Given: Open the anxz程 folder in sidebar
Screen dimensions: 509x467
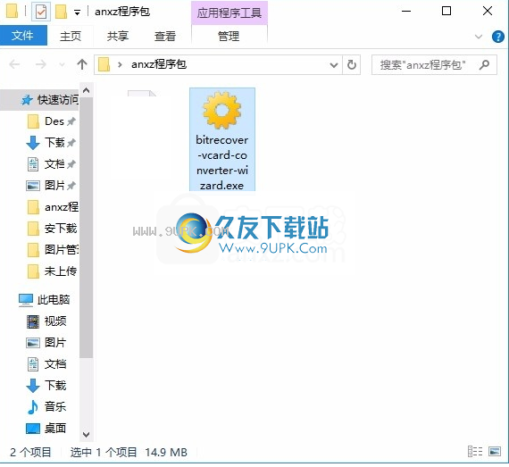Looking at the screenshot, I should [52, 207].
